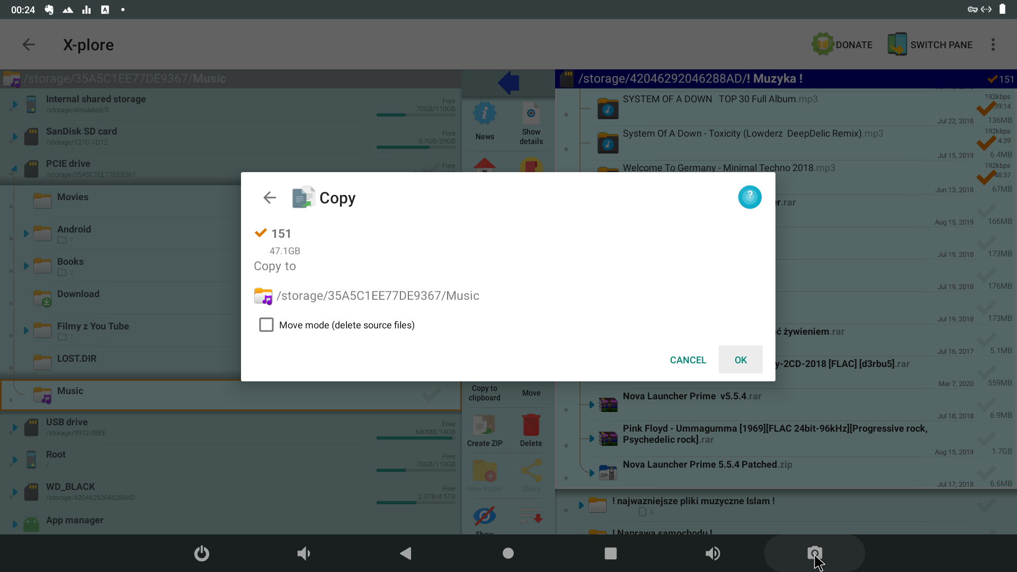Expand najwazniejsze pliki muzyczne Islam folder
The width and height of the screenshot is (1017, 572).
click(581, 505)
